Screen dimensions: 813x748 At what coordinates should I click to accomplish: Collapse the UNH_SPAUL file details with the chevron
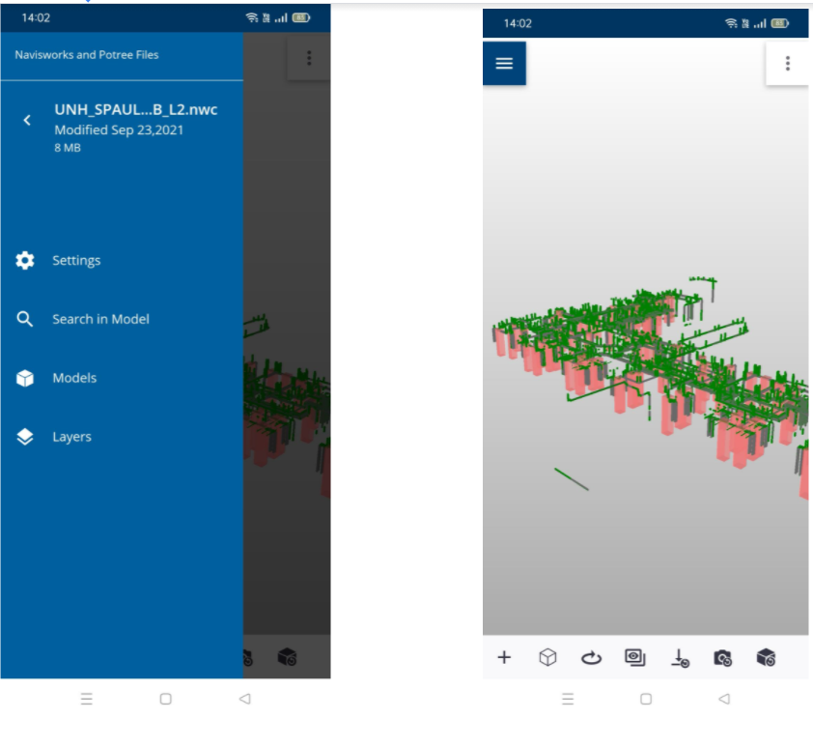coord(26,120)
